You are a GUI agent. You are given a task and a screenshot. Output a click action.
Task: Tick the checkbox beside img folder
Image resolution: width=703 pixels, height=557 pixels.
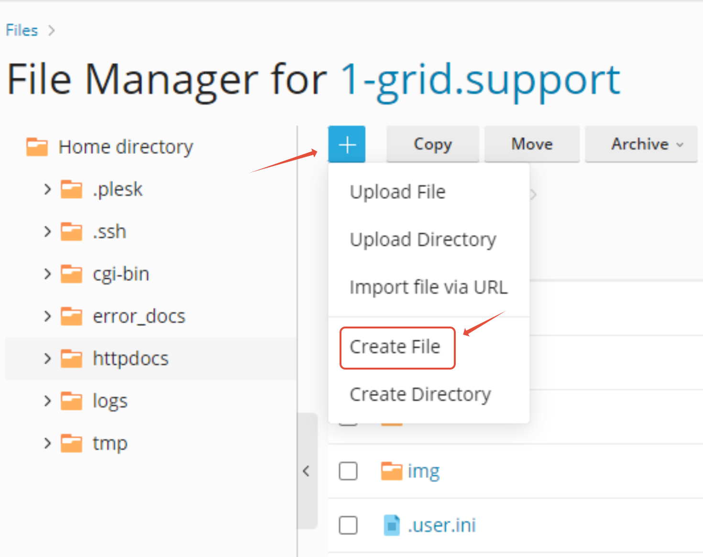click(348, 471)
